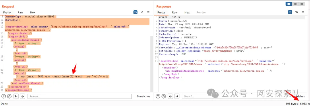Click the Request Content-Type text/xml line
Viewport: 310px width, 106px height.
(29, 17)
